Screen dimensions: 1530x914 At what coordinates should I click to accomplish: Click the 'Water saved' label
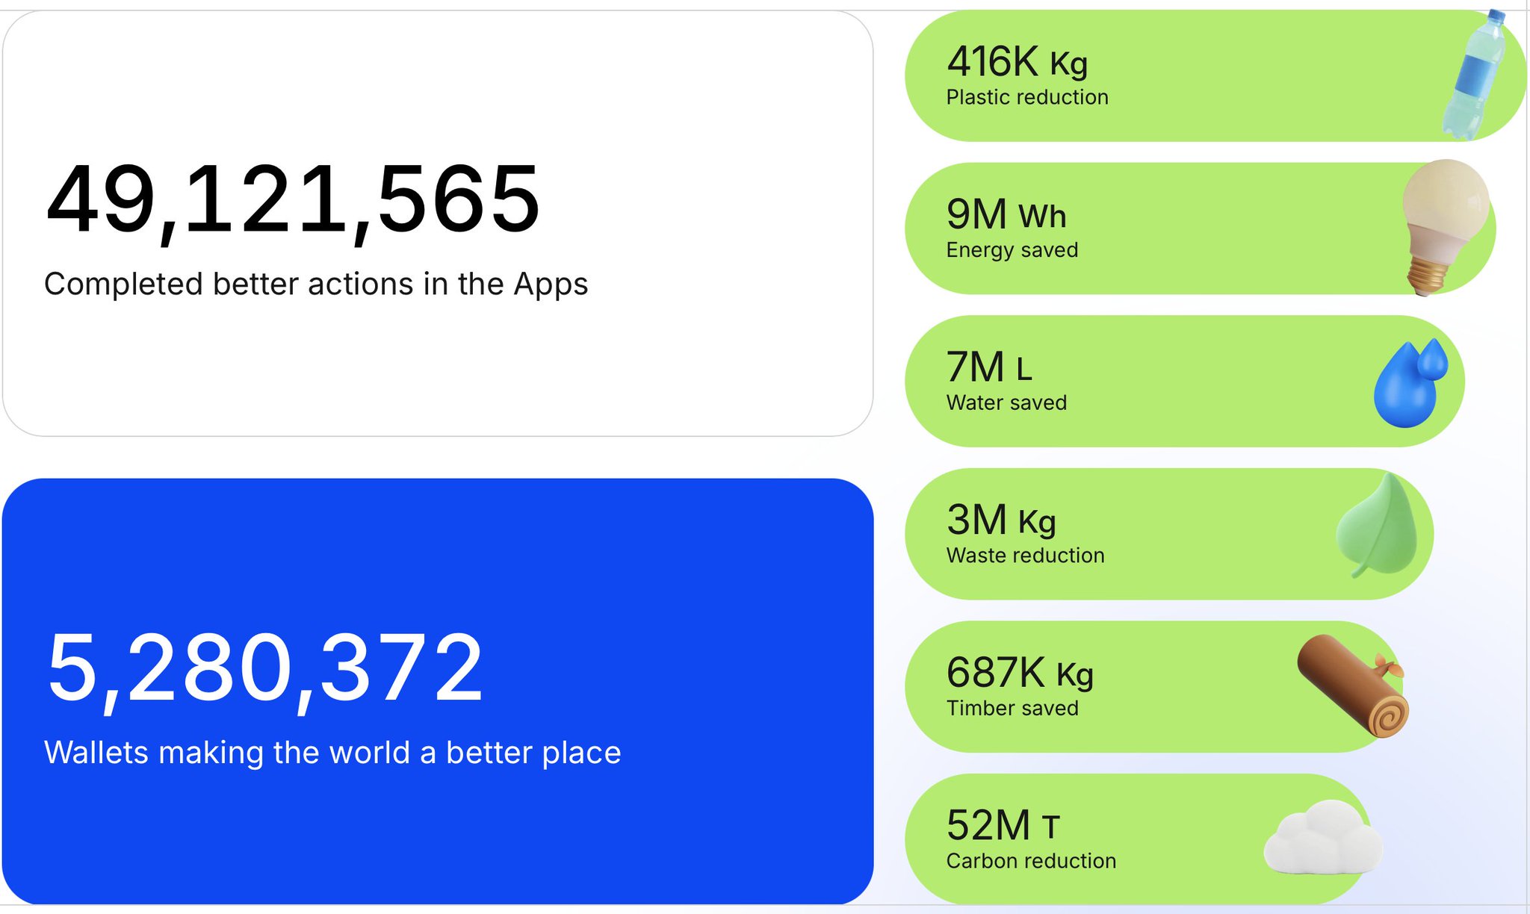(x=1006, y=403)
